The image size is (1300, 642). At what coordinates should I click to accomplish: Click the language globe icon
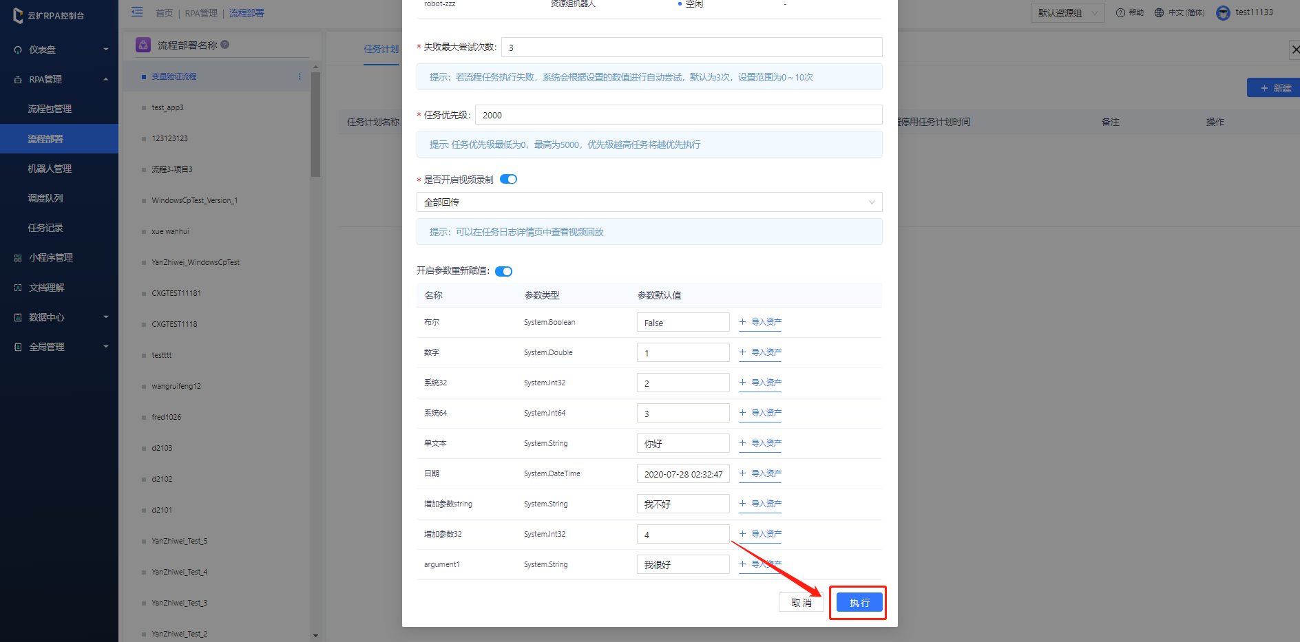(x=1160, y=12)
